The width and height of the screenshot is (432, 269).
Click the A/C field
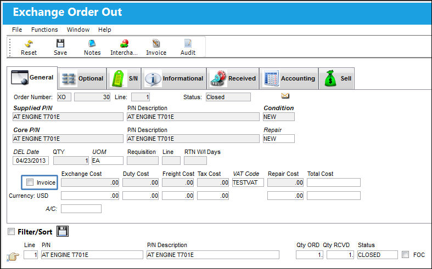coord(81,209)
